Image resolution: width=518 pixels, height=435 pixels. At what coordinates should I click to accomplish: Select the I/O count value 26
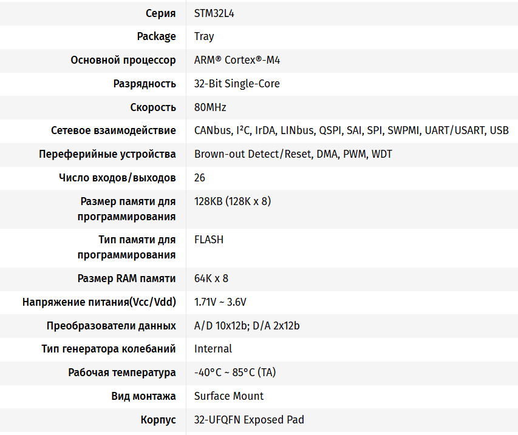point(200,178)
